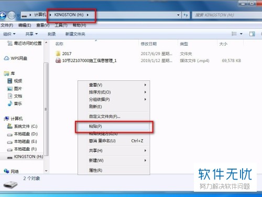Select the mp4 file icon for 10节2Z107000
This screenshot has width=262, height=197.
click(58, 60)
